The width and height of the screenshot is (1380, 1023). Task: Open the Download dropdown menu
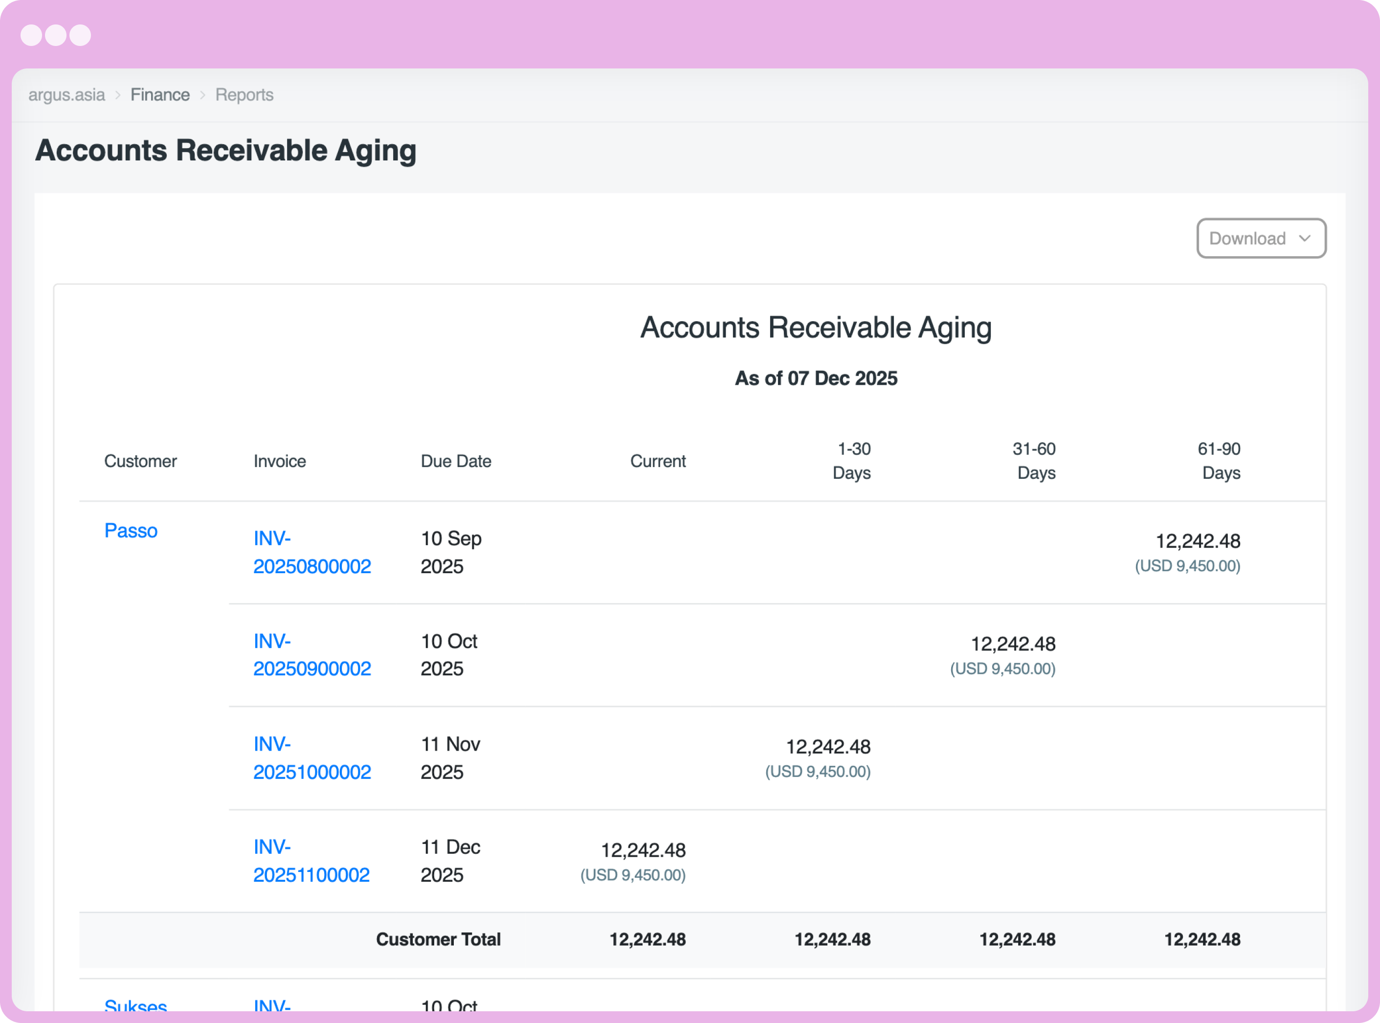(1247, 239)
